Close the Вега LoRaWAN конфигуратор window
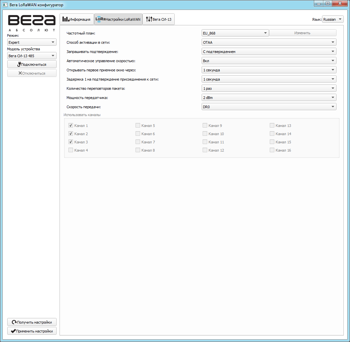Viewport: 350px width, 342px height. (x=340, y=3)
